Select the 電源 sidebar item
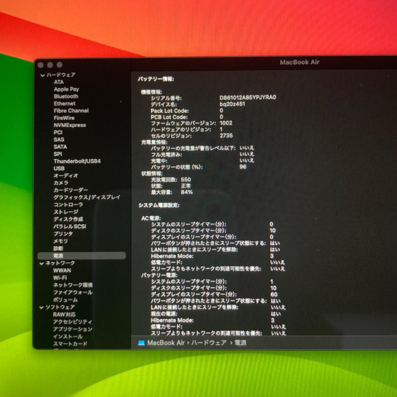 tap(58, 255)
